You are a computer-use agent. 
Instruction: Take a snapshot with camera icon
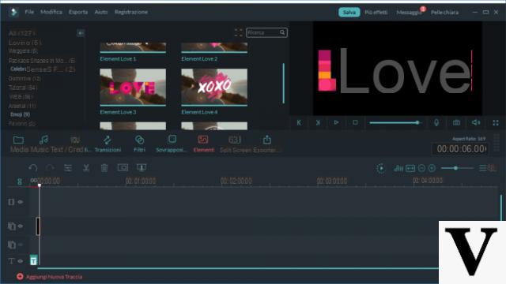click(x=456, y=123)
